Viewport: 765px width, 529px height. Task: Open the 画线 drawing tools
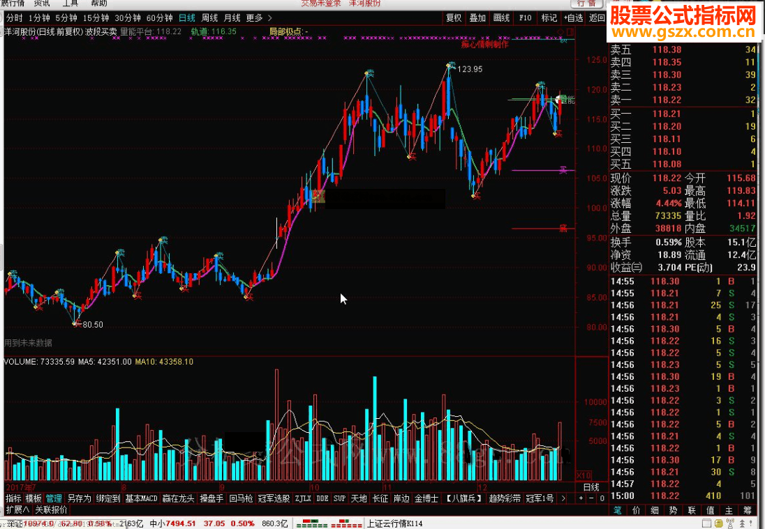(502, 18)
